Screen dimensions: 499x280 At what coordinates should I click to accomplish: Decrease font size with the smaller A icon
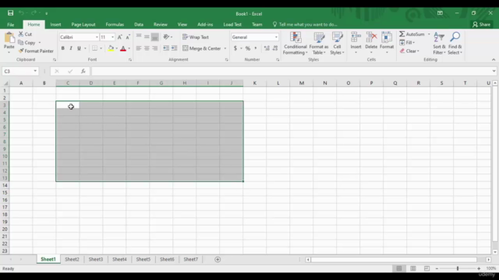coord(128,37)
